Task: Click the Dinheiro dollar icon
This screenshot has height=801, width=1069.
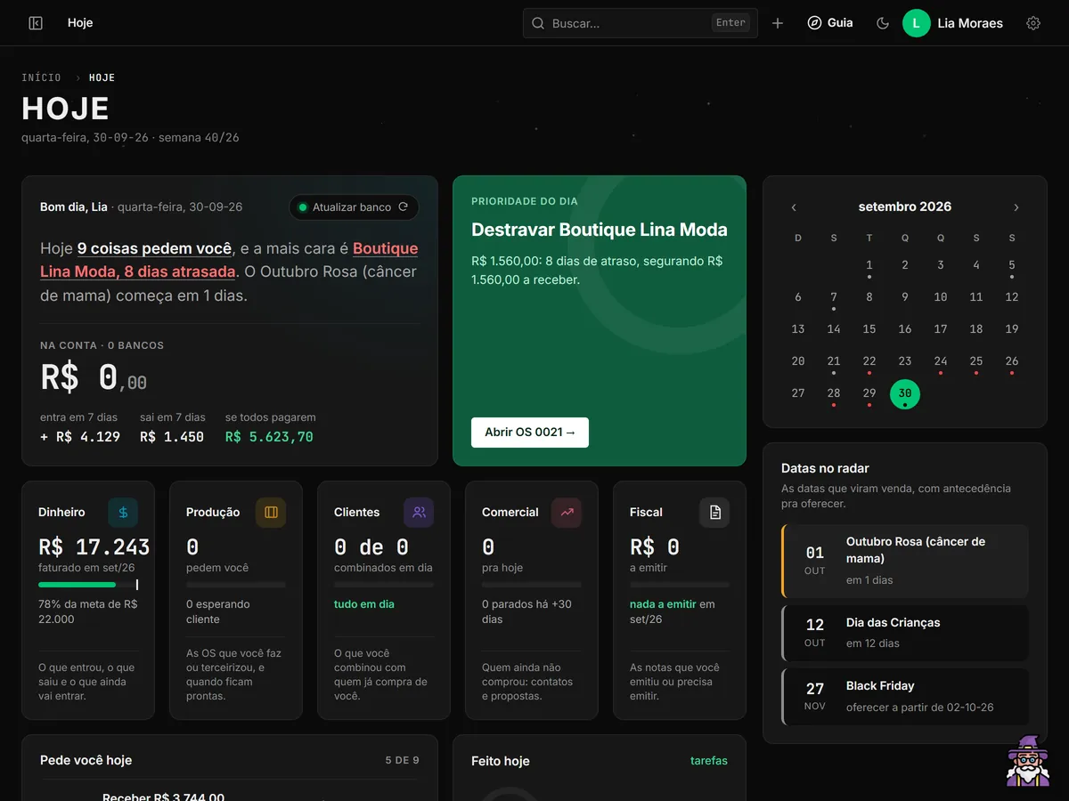Action: click(123, 513)
